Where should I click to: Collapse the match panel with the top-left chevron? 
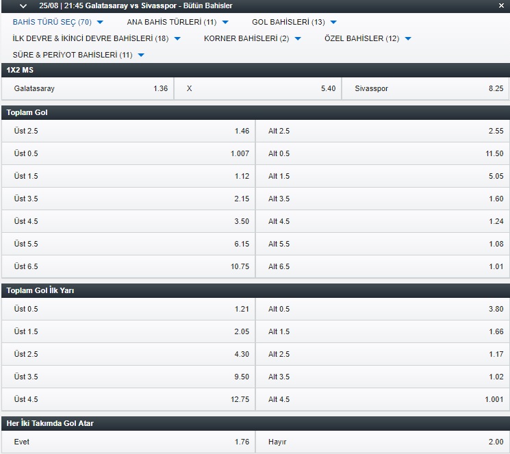coord(23,6)
